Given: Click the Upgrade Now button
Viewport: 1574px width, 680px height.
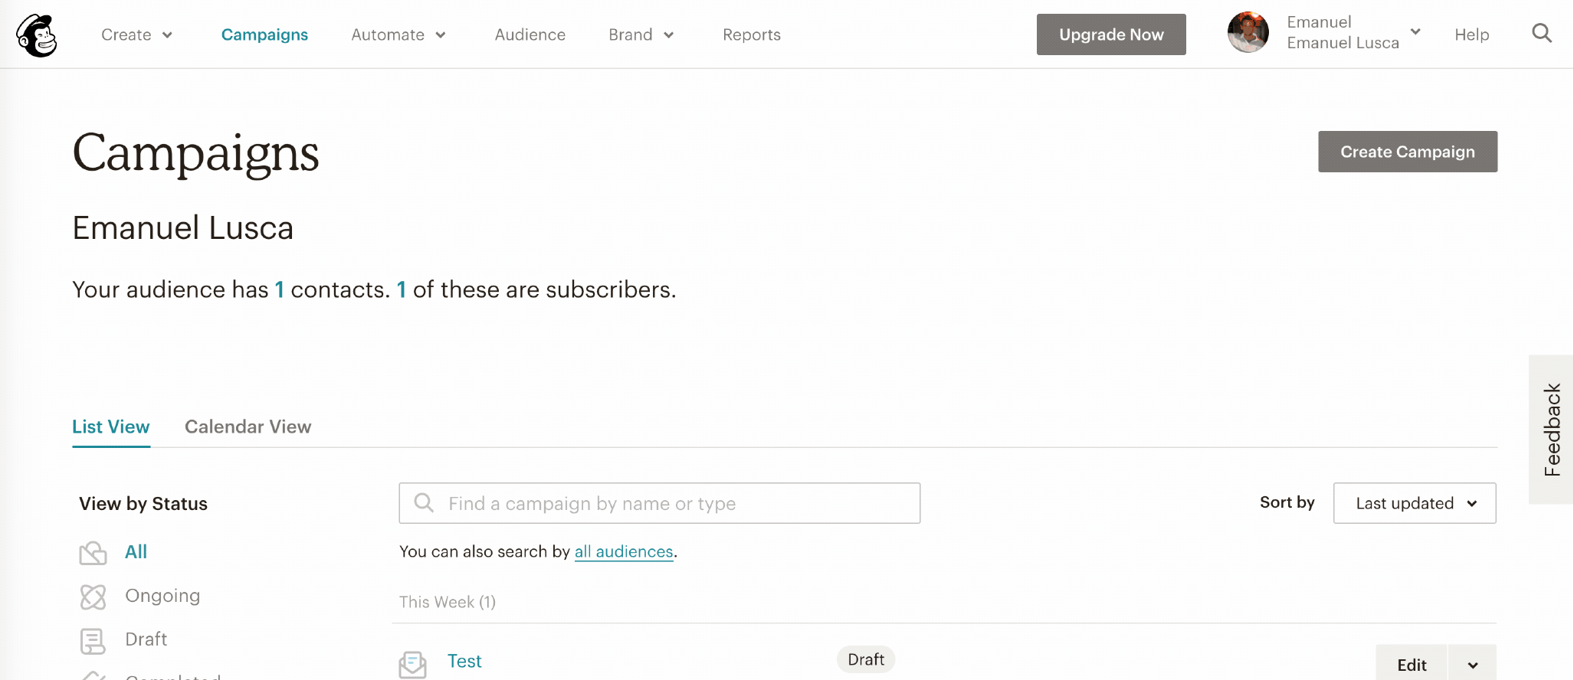Looking at the screenshot, I should pyautogui.click(x=1111, y=34).
